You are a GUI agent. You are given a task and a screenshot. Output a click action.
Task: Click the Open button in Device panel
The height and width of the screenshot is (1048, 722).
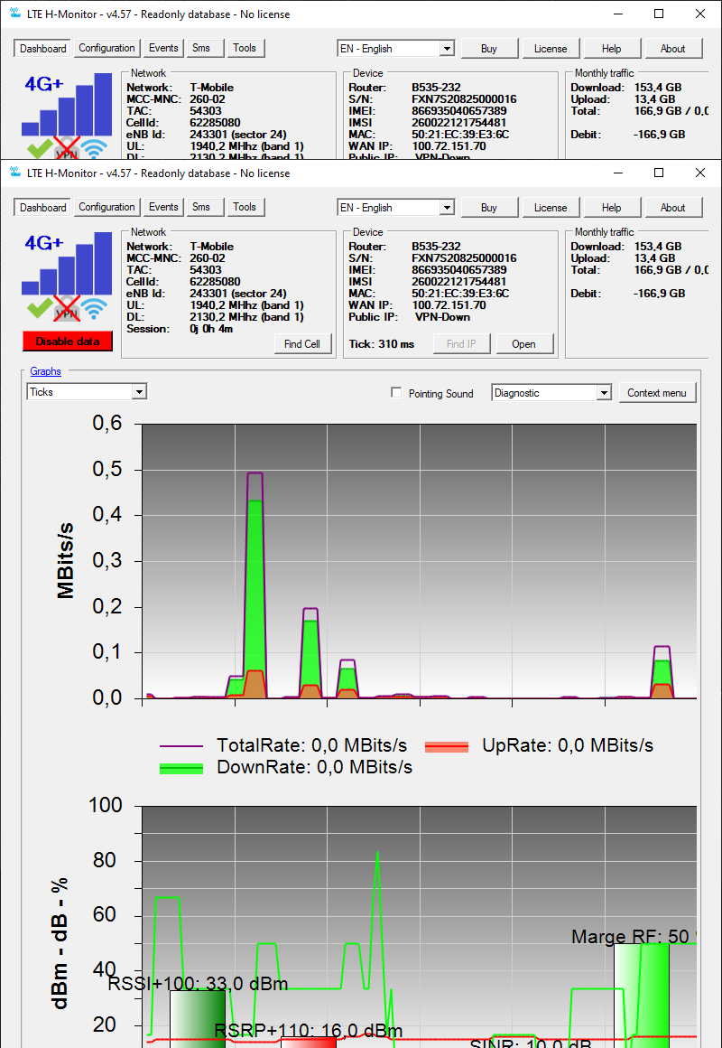(x=524, y=344)
